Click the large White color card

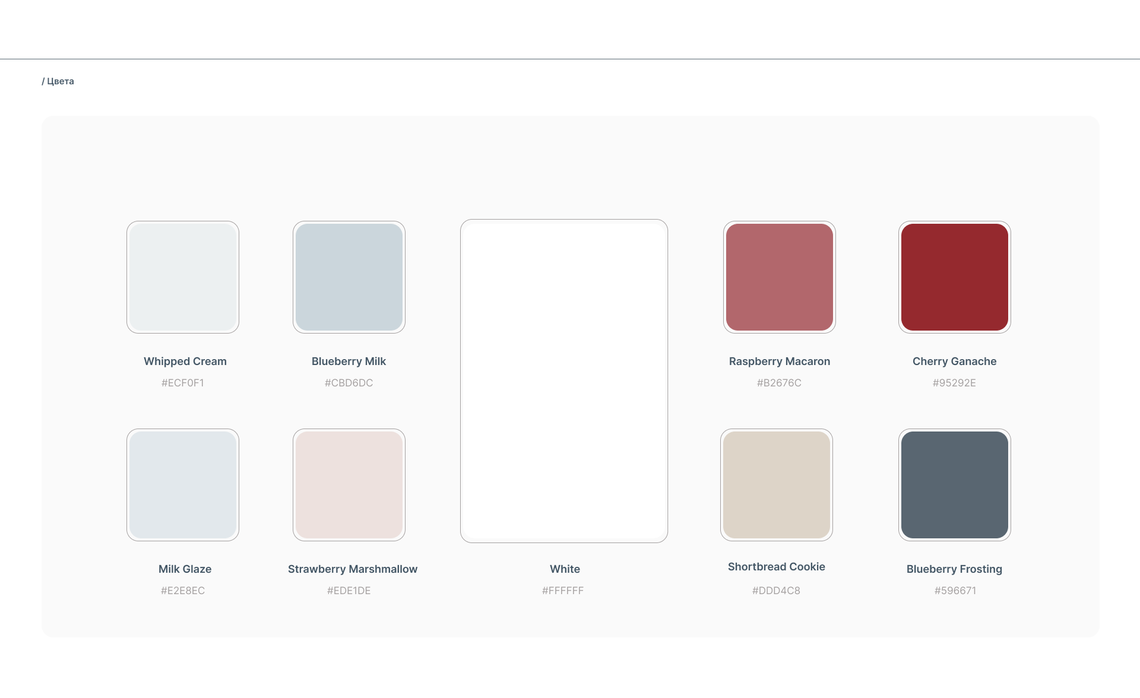coord(564,380)
